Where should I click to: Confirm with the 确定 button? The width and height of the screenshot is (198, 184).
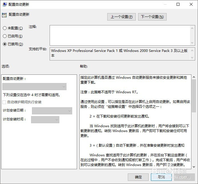[x=138, y=177]
